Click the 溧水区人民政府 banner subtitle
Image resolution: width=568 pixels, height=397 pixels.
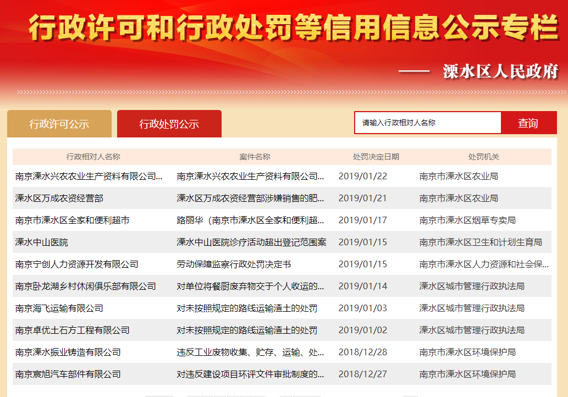(500, 71)
